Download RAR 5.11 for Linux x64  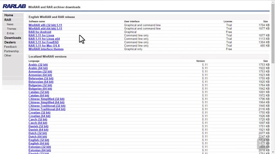[44, 39]
